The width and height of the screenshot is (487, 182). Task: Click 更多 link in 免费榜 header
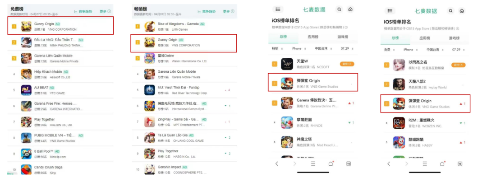click(105, 11)
